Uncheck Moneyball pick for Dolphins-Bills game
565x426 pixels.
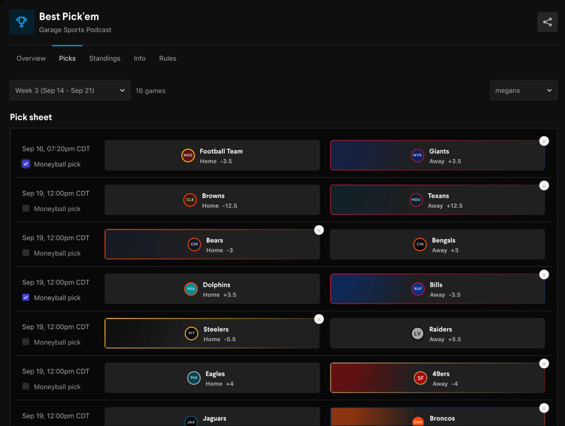point(26,297)
